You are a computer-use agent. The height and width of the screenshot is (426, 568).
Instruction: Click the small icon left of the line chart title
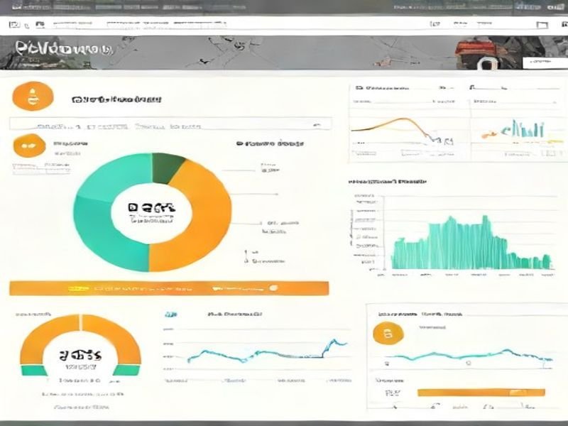pos(170,313)
